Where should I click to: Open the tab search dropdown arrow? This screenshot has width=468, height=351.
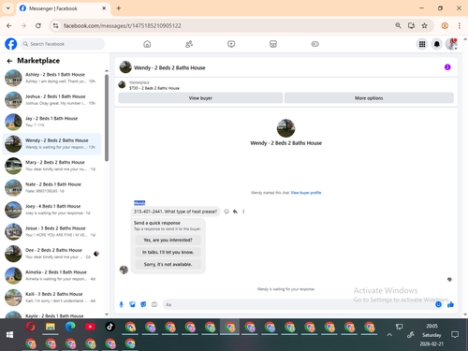pyautogui.click(x=8, y=8)
